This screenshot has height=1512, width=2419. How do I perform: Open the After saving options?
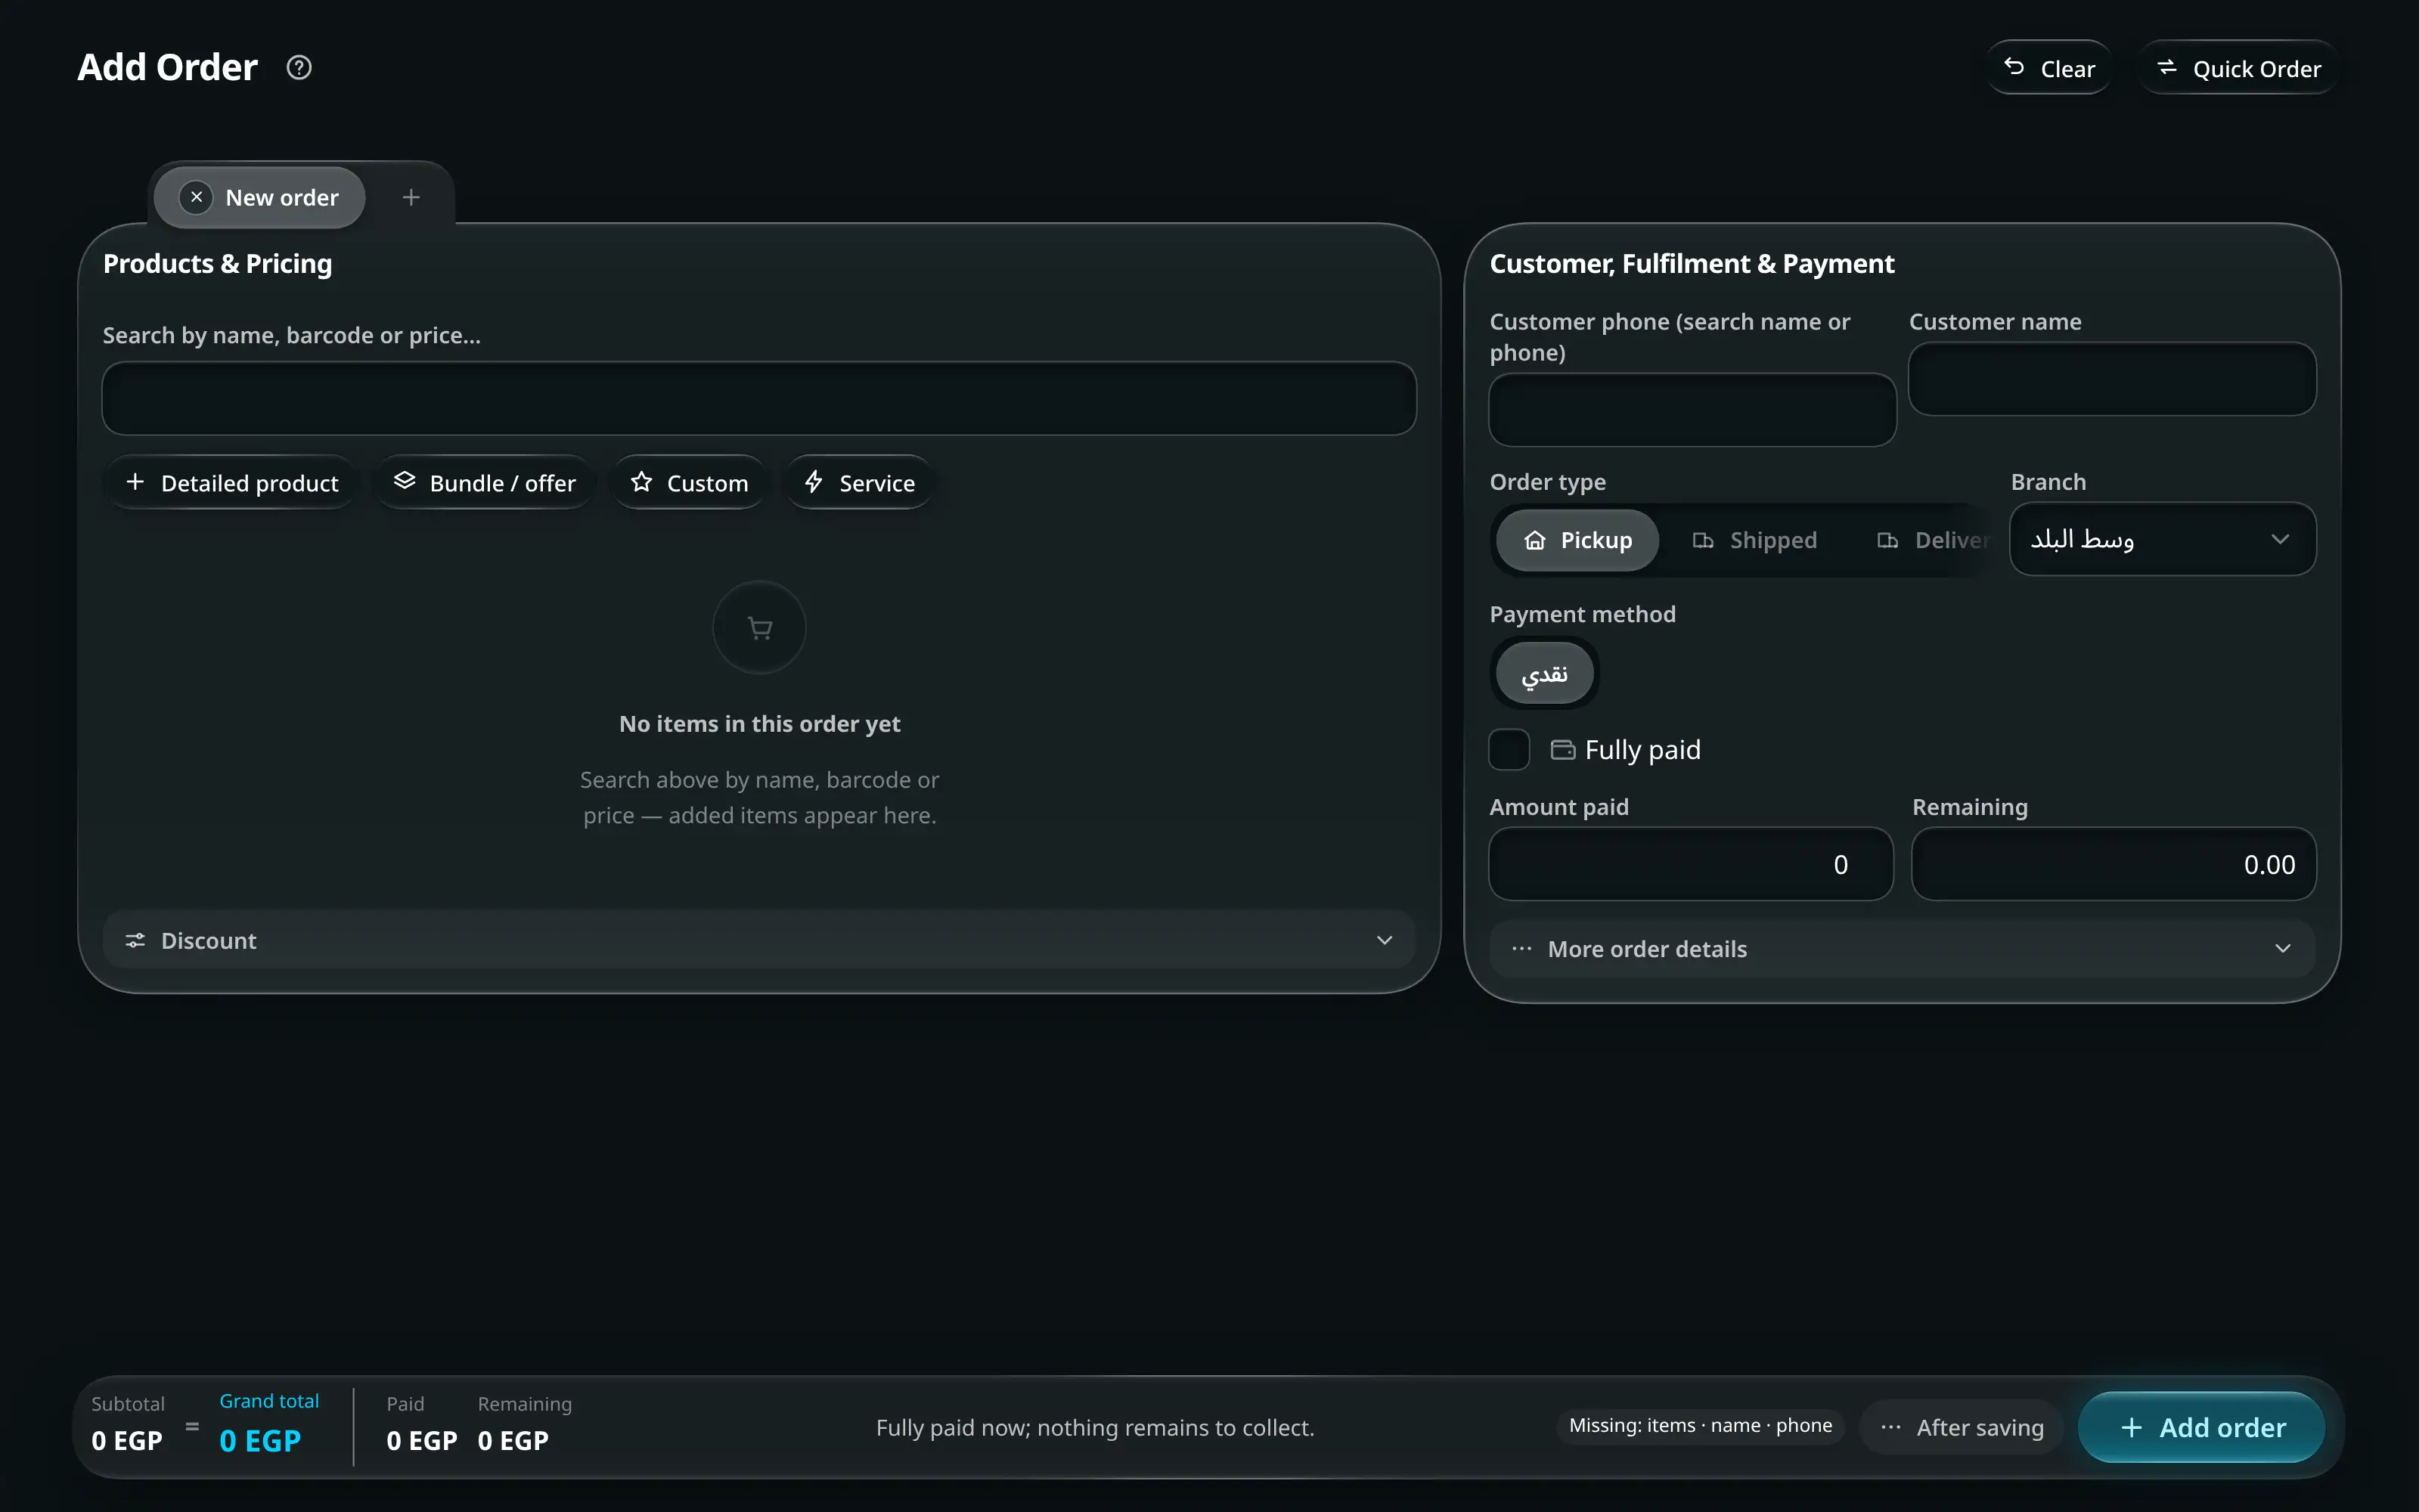pyautogui.click(x=1961, y=1427)
